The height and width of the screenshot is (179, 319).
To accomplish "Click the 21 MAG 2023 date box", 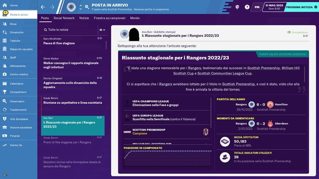I will 274,7.
